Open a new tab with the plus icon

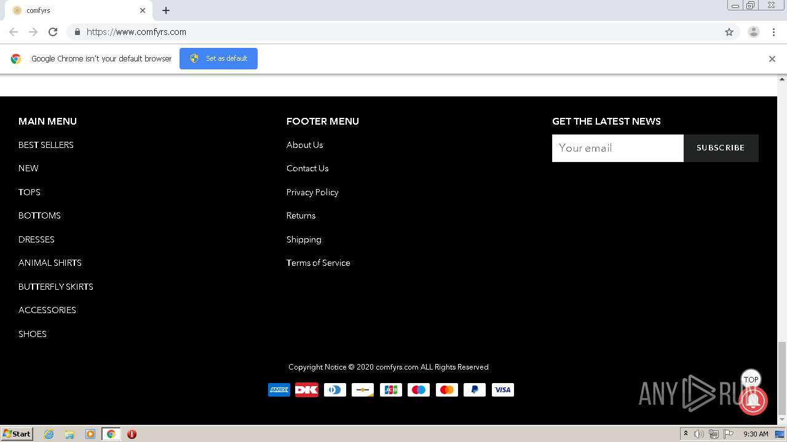(166, 10)
